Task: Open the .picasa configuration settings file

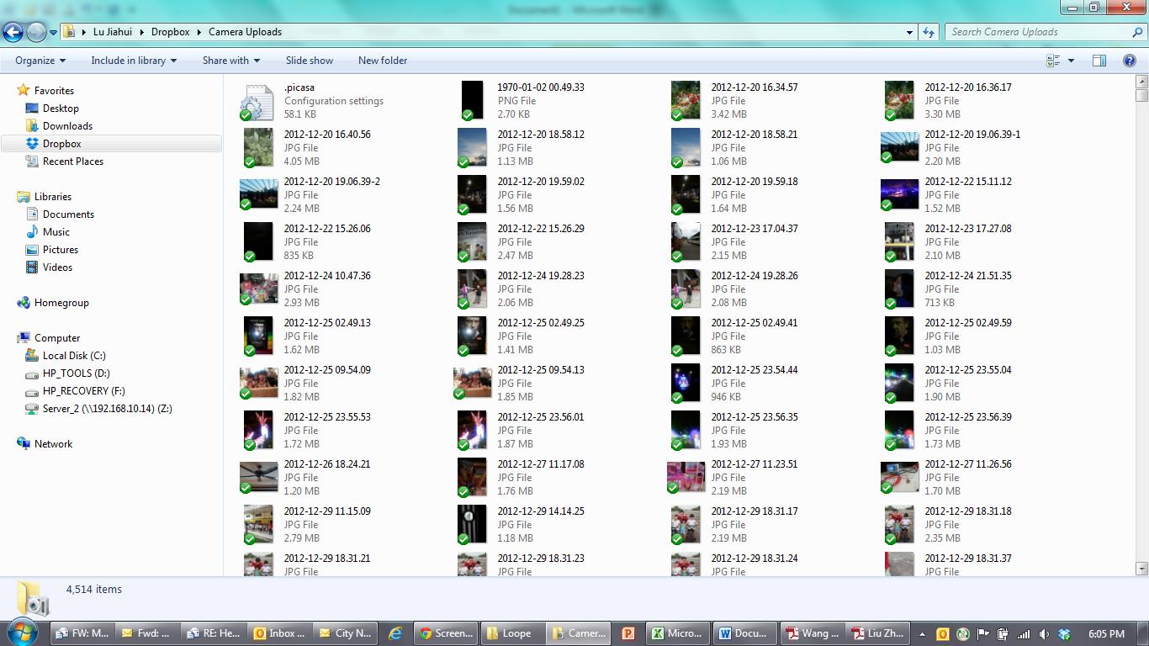Action: (x=299, y=87)
